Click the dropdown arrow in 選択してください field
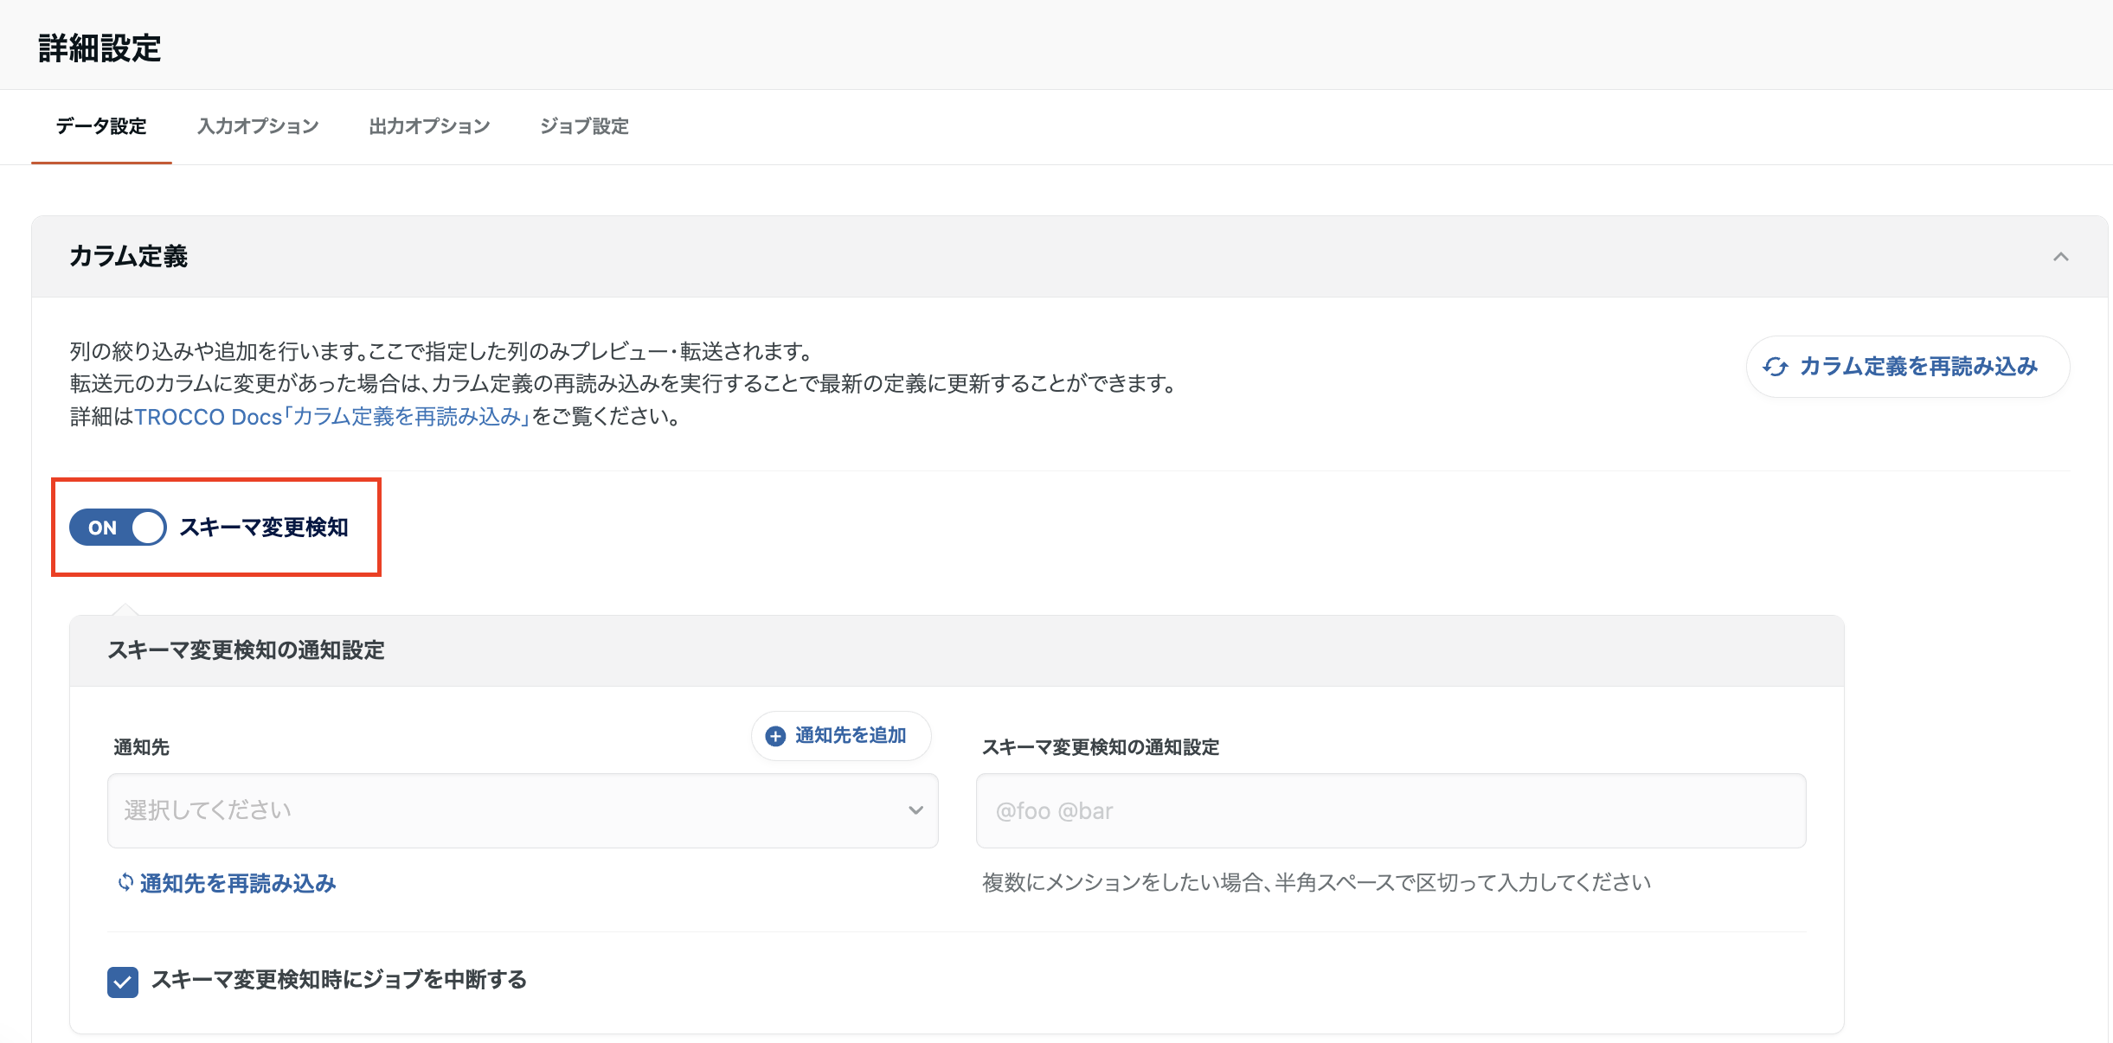2113x1043 pixels. click(x=915, y=810)
